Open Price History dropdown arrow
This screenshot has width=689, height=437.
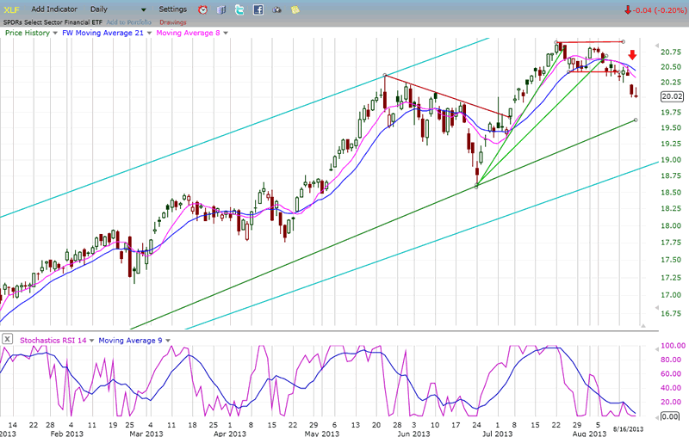point(55,33)
